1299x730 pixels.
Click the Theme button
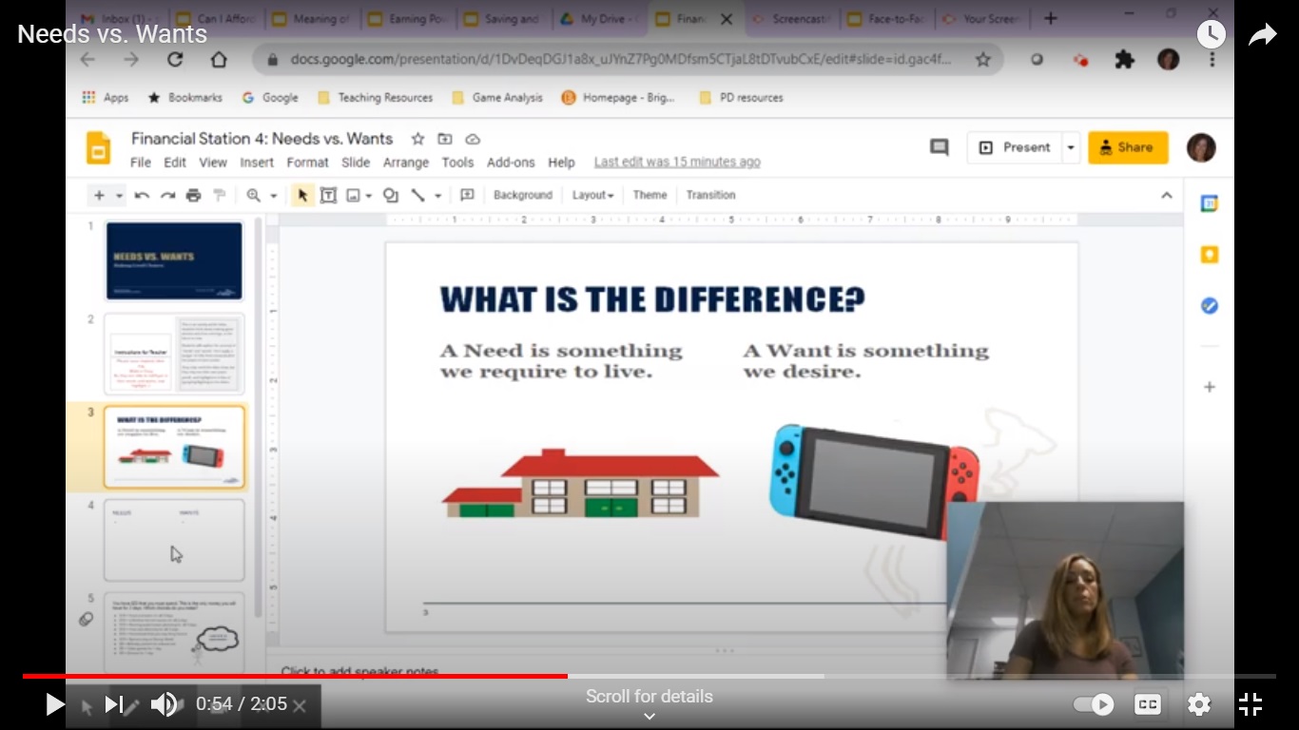tap(649, 195)
